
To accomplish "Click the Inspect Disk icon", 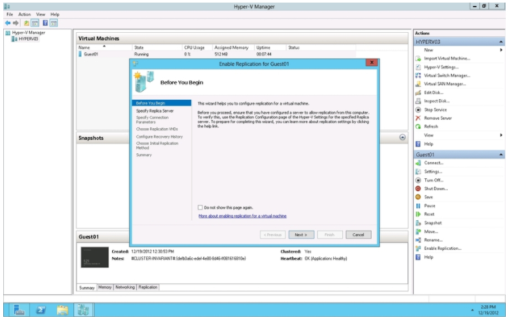I will [418, 101].
